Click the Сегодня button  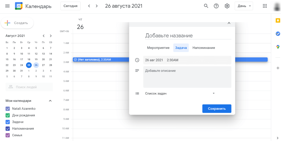[x=71, y=6]
